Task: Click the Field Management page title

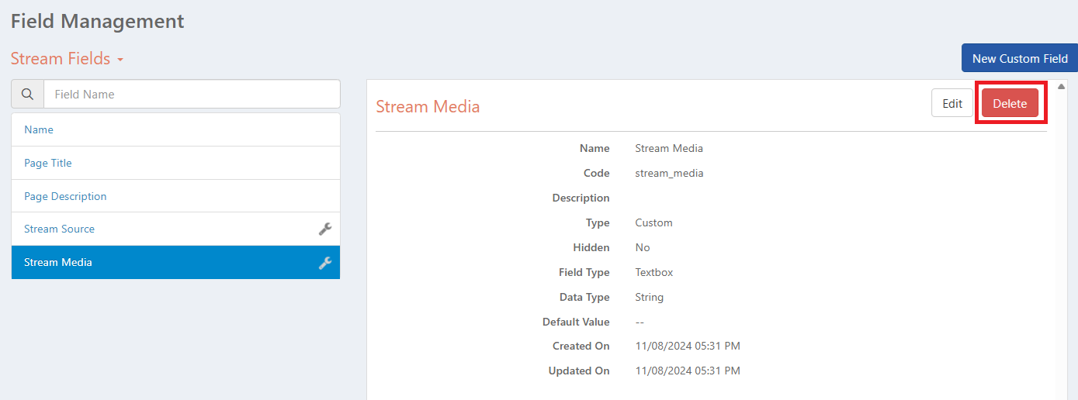Action: pos(97,21)
